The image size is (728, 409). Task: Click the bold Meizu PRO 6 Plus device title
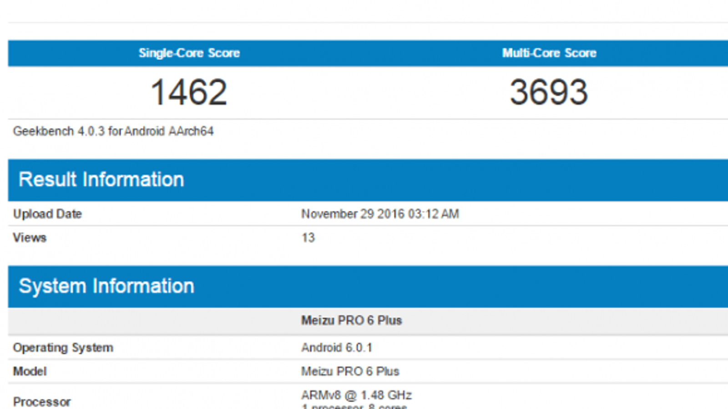tap(351, 320)
